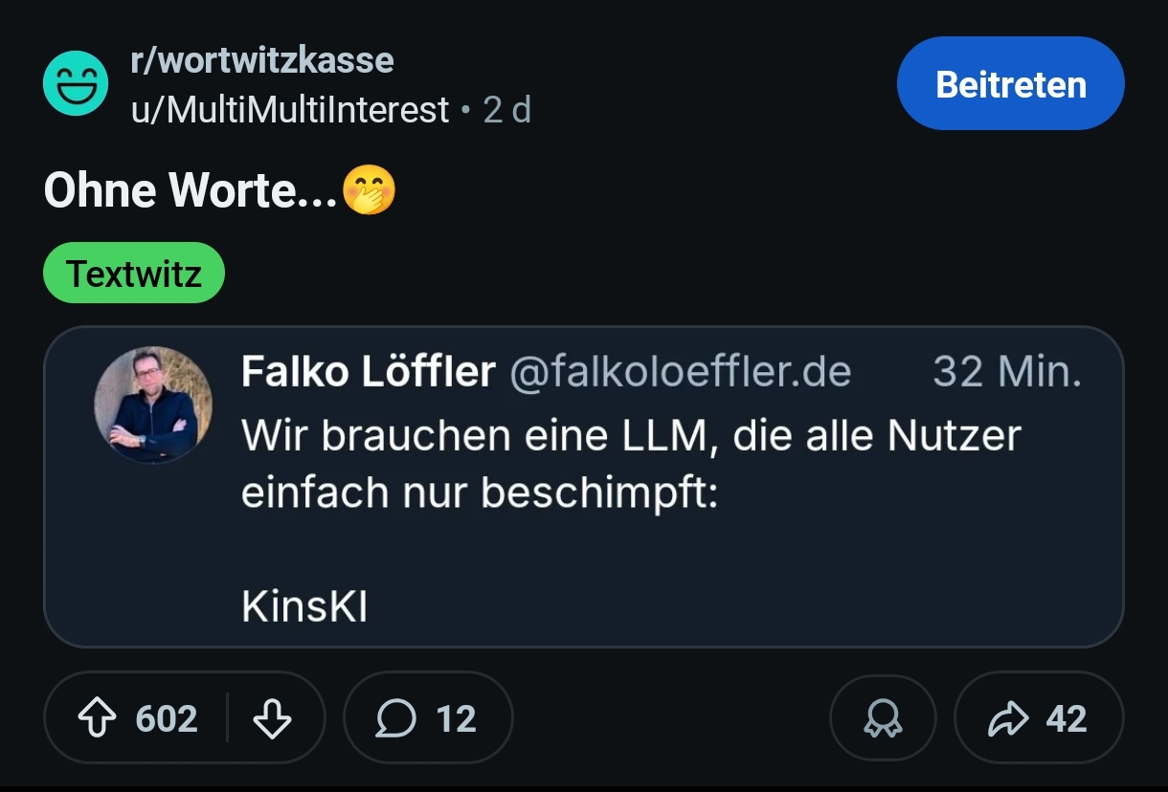Join the community with the Beitreten button

[1010, 84]
